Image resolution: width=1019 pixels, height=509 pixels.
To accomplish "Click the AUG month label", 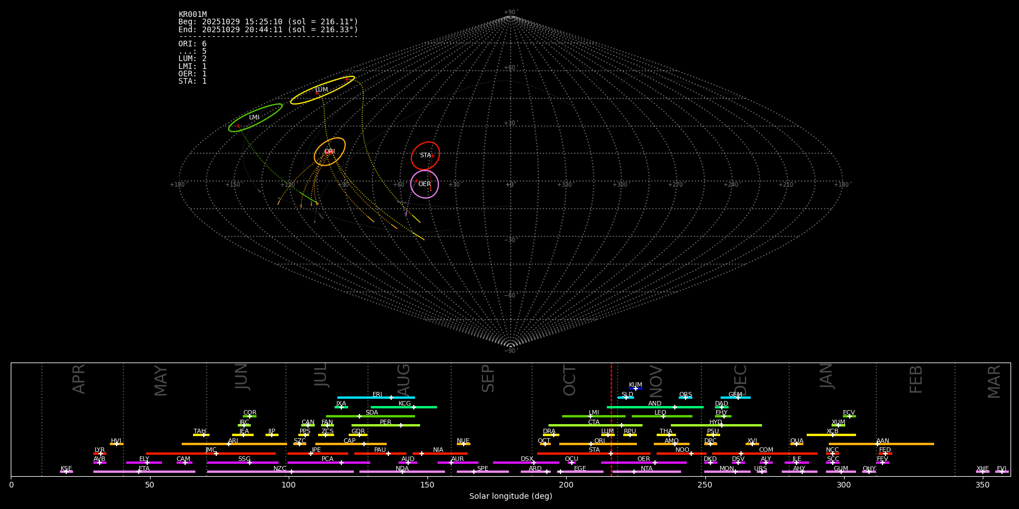I will pyautogui.click(x=404, y=379).
